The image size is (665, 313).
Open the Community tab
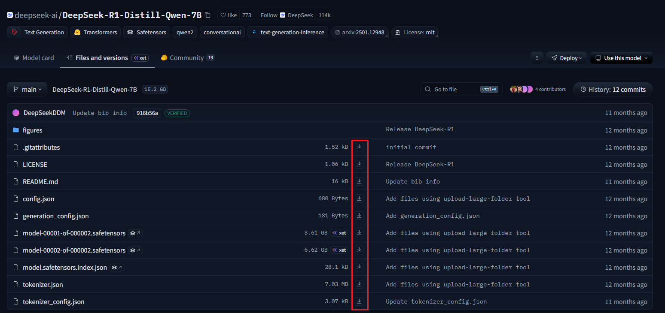click(188, 57)
